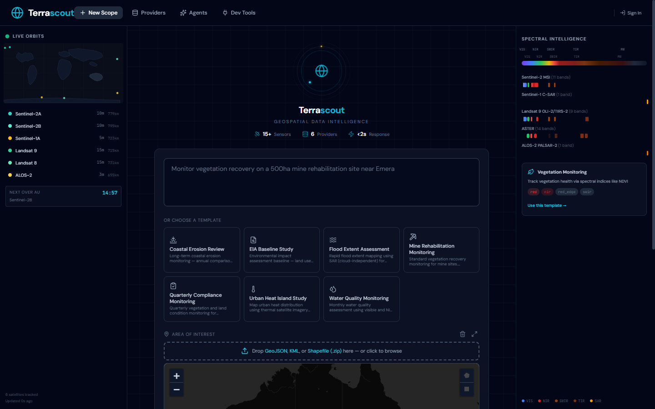Choose the Water Quality Monitoring template

tap(362, 299)
